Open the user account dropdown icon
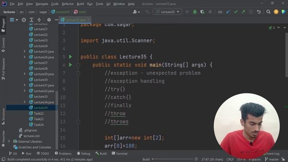288x162 pixels. [136, 12]
